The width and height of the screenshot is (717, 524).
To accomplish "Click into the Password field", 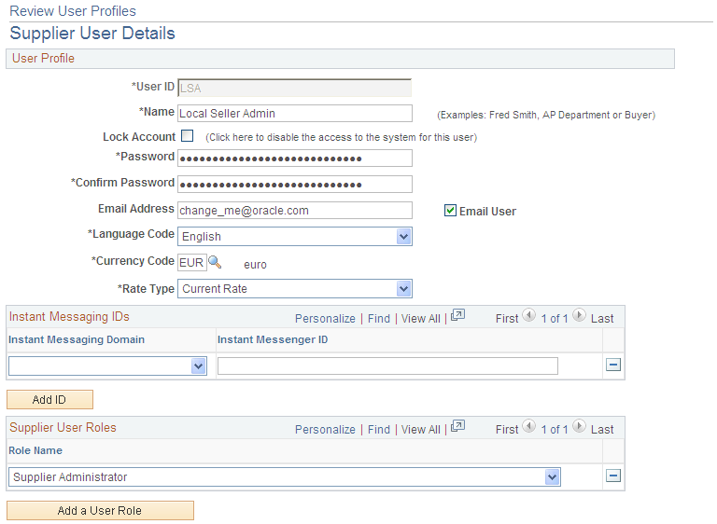I will pos(294,159).
